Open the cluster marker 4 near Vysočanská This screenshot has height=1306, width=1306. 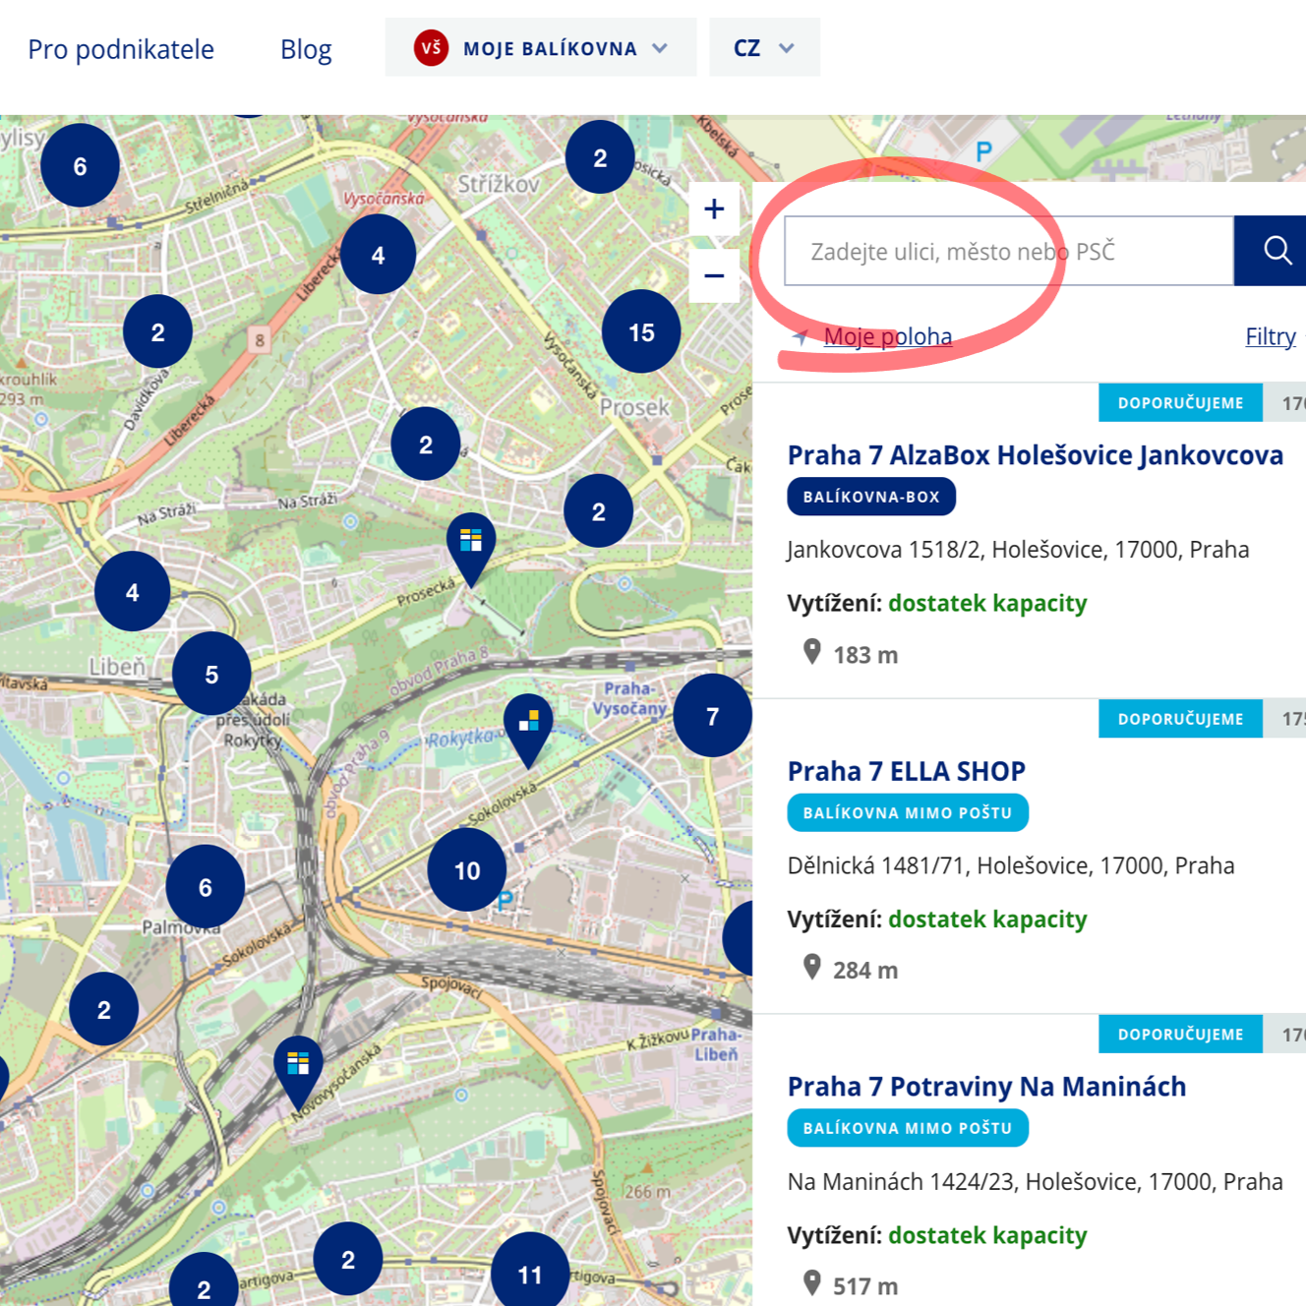378,256
